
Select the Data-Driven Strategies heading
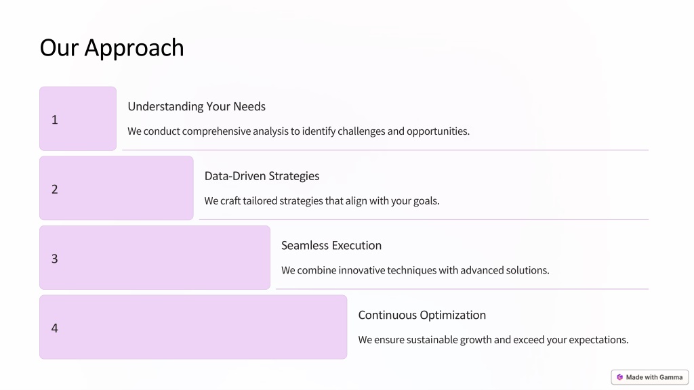(x=262, y=176)
